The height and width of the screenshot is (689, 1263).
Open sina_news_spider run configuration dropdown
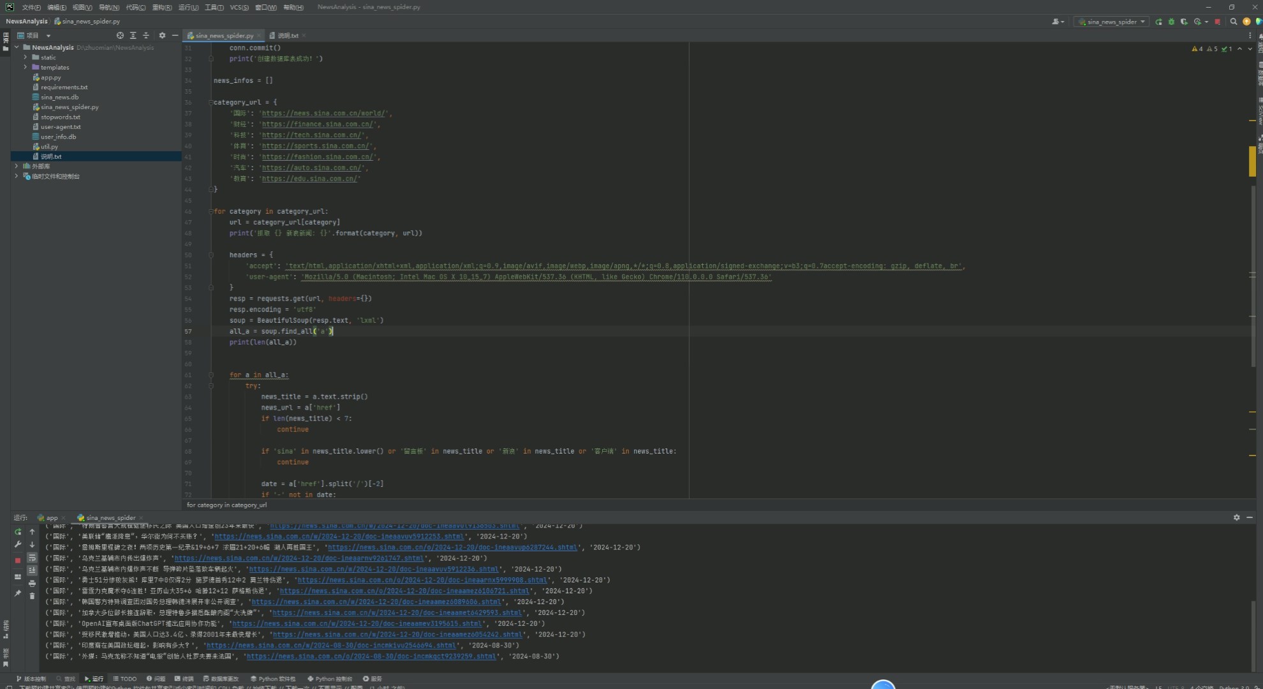click(1112, 22)
